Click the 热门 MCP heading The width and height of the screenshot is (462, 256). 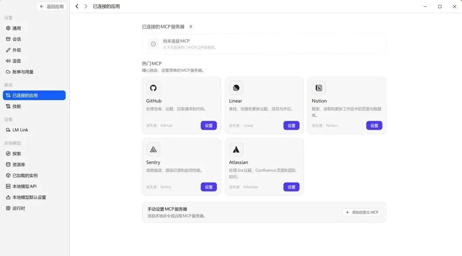coord(152,64)
